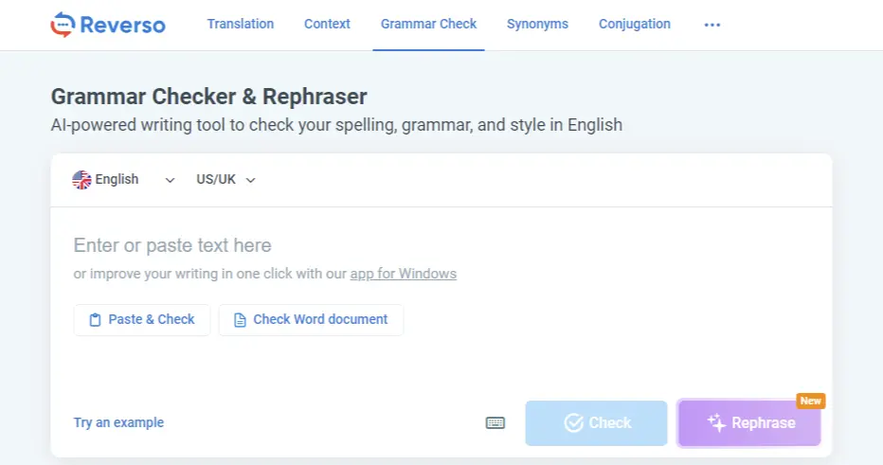Click Try an example link

tap(118, 422)
